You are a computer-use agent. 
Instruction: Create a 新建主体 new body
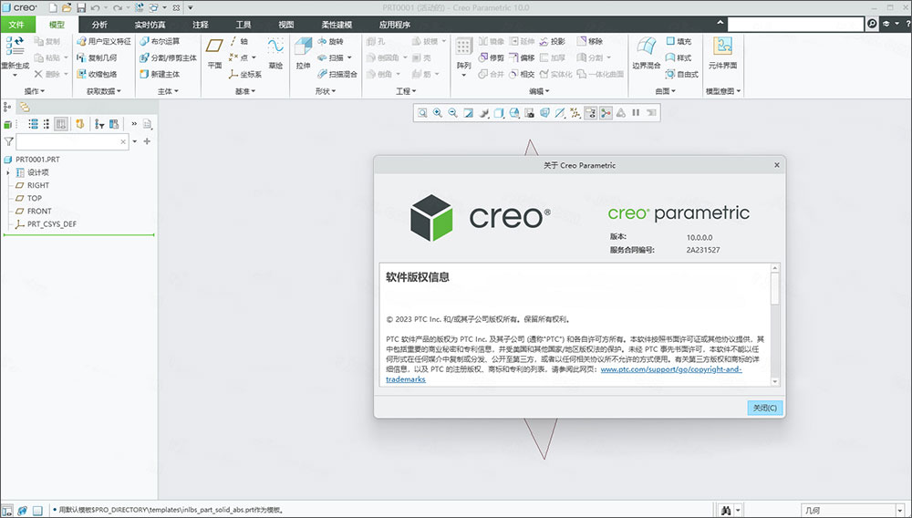160,74
